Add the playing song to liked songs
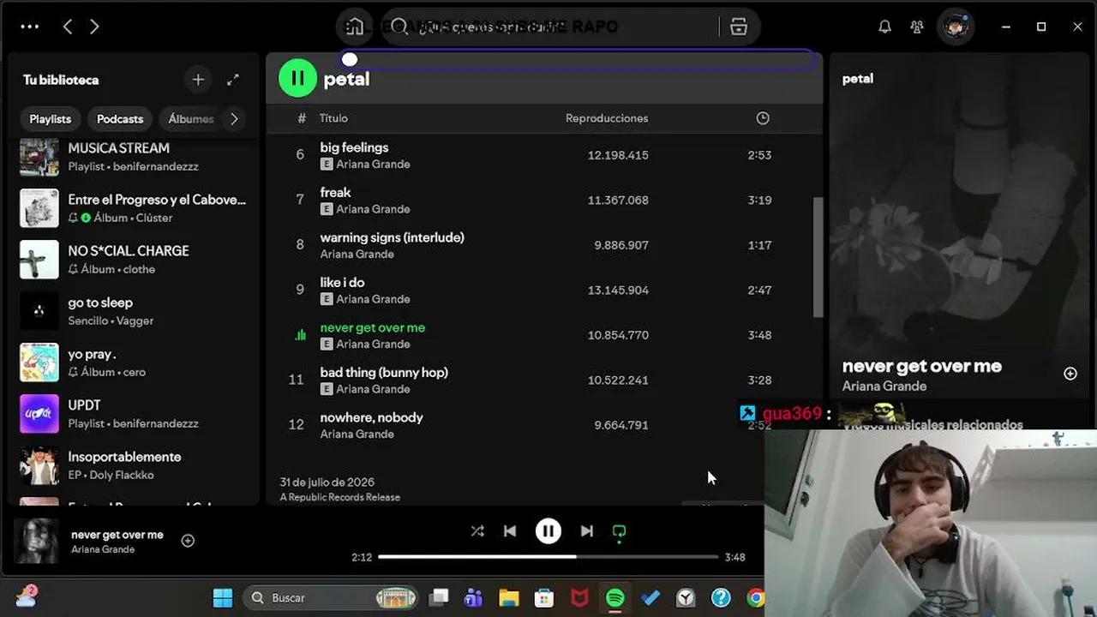This screenshot has width=1097, height=617. coord(188,541)
